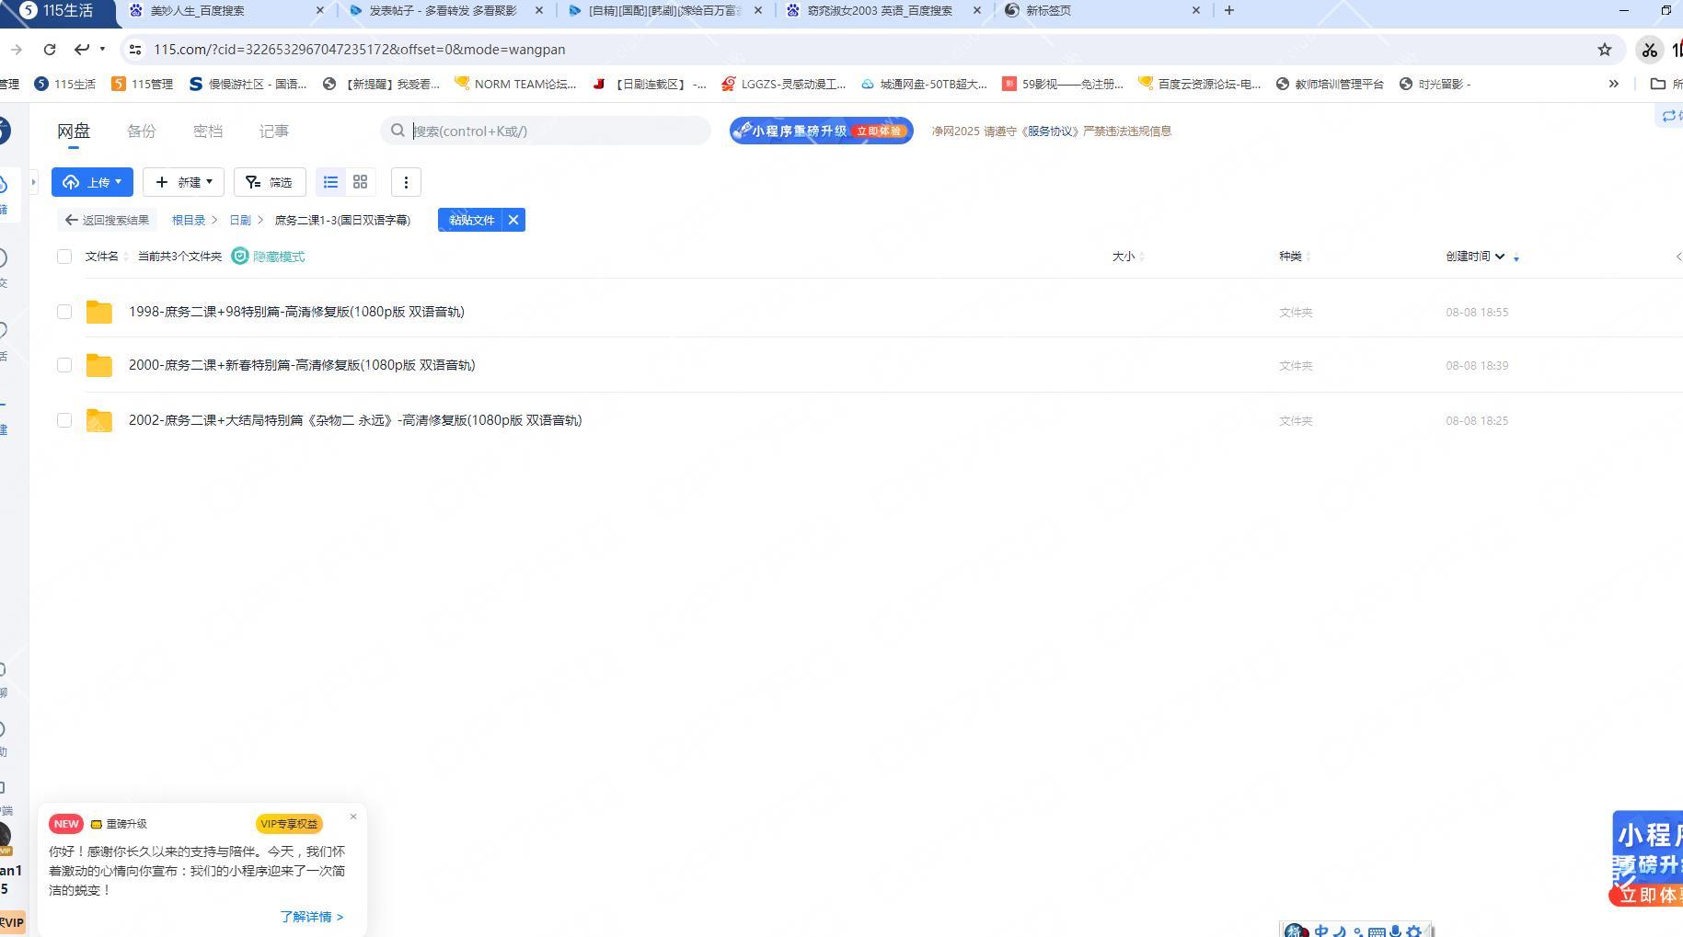Open the soft keyboard icon on IME toolbar
The image size is (1683, 937).
pos(1377,931)
